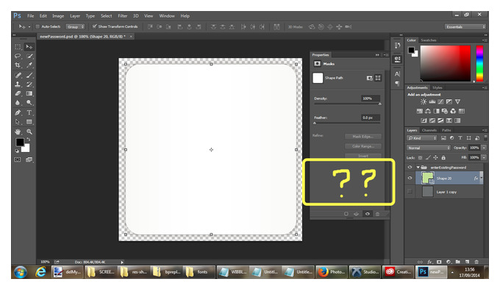Image resolution: width=500 pixels, height=290 pixels.
Task: Reset default foreground and background colors
Action: pos(17,151)
